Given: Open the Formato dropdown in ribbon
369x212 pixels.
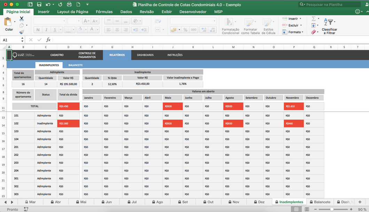Looking at the screenshot, I should (x=296, y=32).
